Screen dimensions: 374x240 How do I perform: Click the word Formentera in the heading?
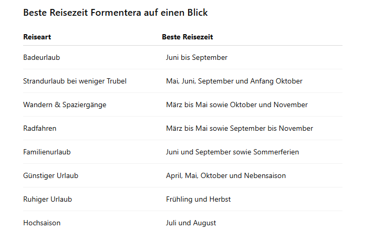coord(116,13)
